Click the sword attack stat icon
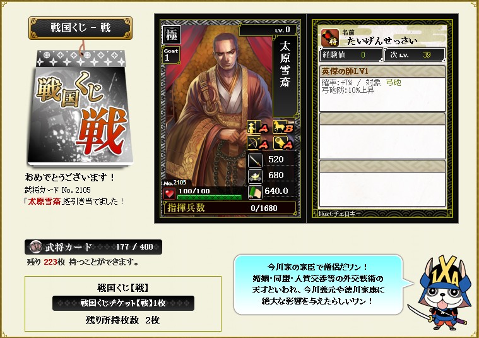 255,160
